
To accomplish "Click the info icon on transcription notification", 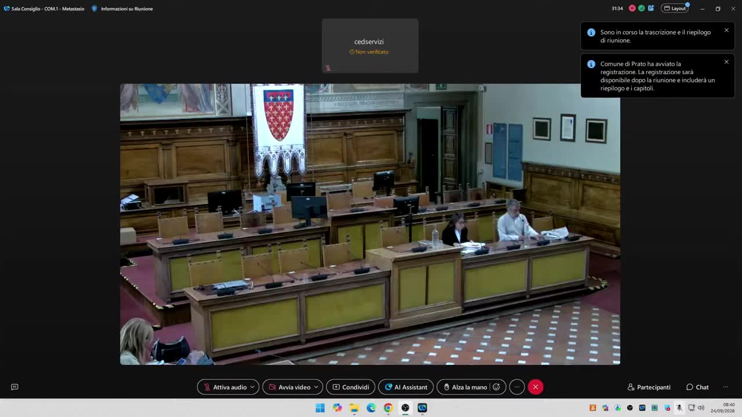I will (x=591, y=32).
